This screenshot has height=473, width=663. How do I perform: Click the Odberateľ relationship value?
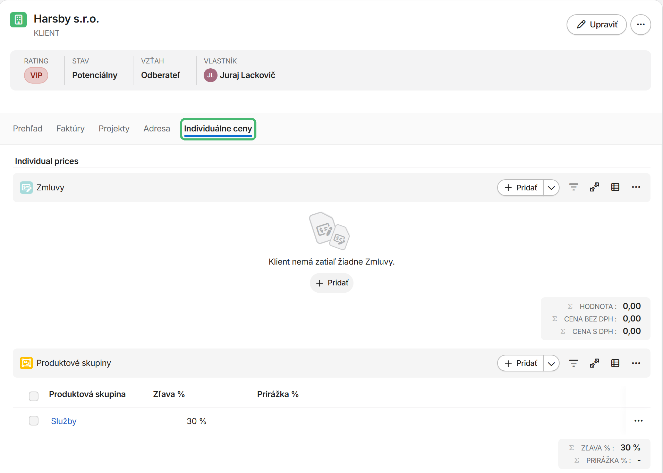pyautogui.click(x=161, y=75)
